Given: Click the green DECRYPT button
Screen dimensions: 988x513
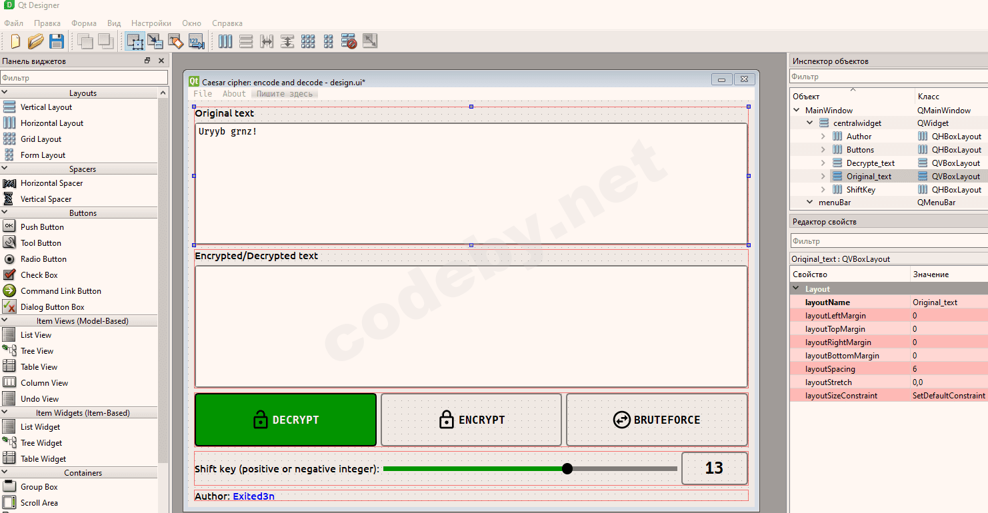Looking at the screenshot, I should [x=285, y=420].
